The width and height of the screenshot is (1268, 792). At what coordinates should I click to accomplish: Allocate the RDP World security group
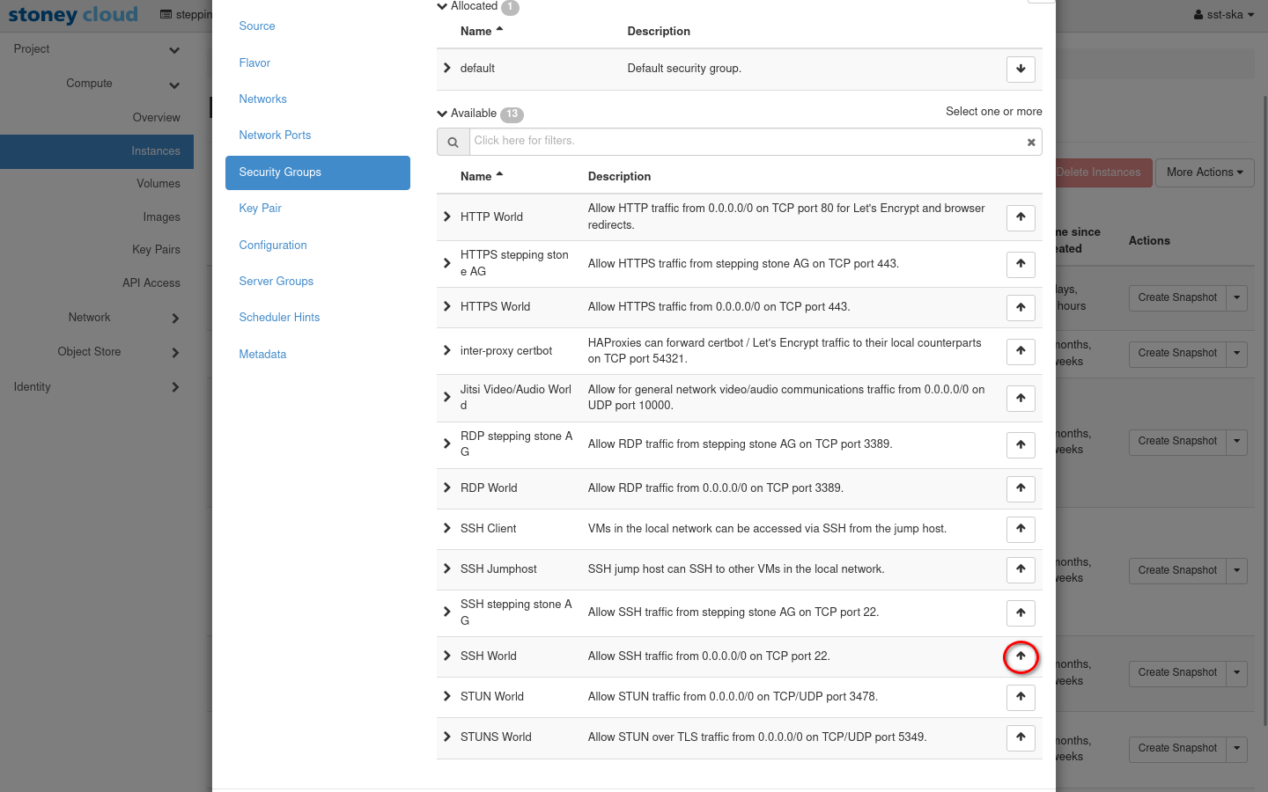[1021, 488]
